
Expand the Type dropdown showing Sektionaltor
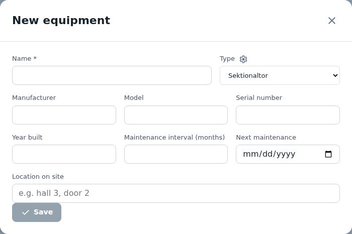tap(280, 75)
